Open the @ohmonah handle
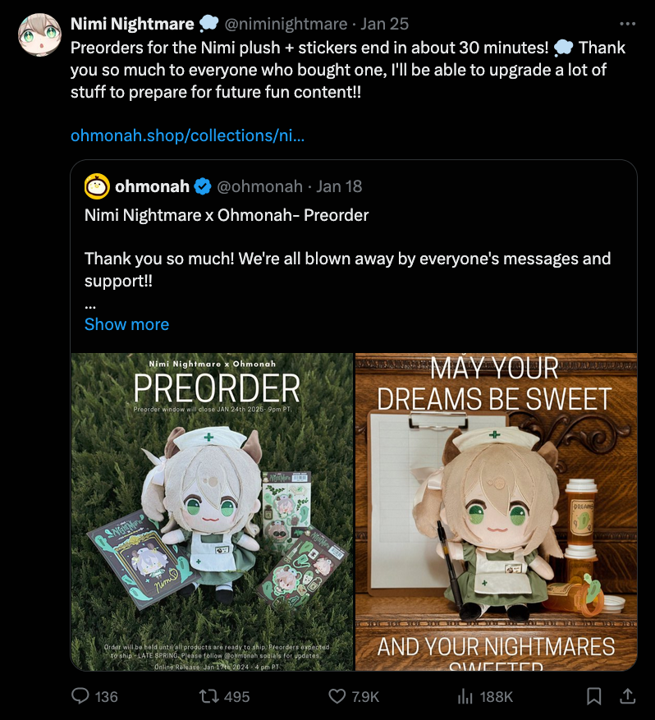 260,186
